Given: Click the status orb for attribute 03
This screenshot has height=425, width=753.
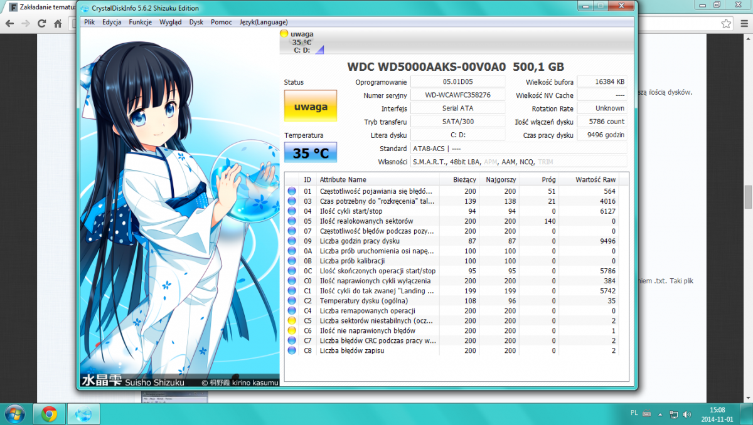Looking at the screenshot, I should coord(292,201).
